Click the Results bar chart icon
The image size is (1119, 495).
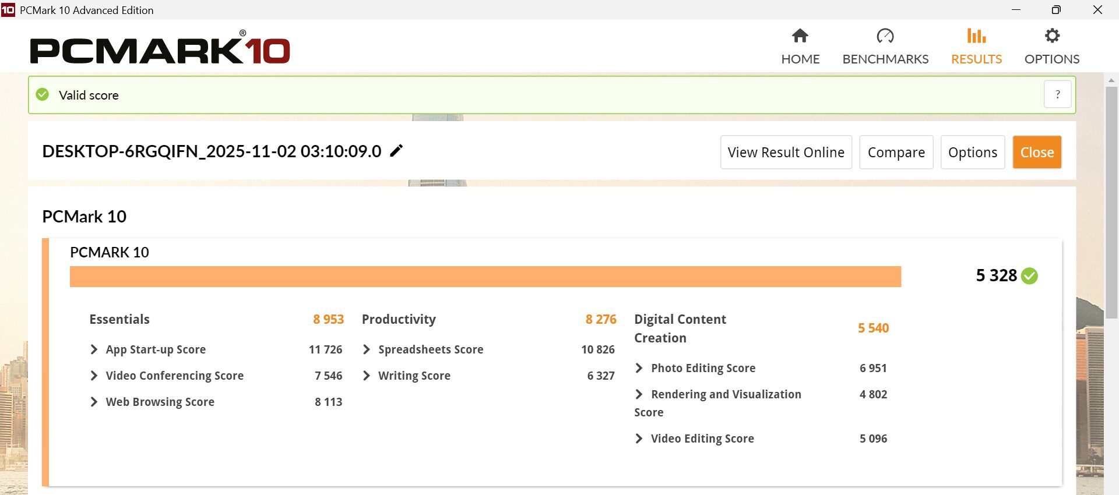(x=976, y=36)
